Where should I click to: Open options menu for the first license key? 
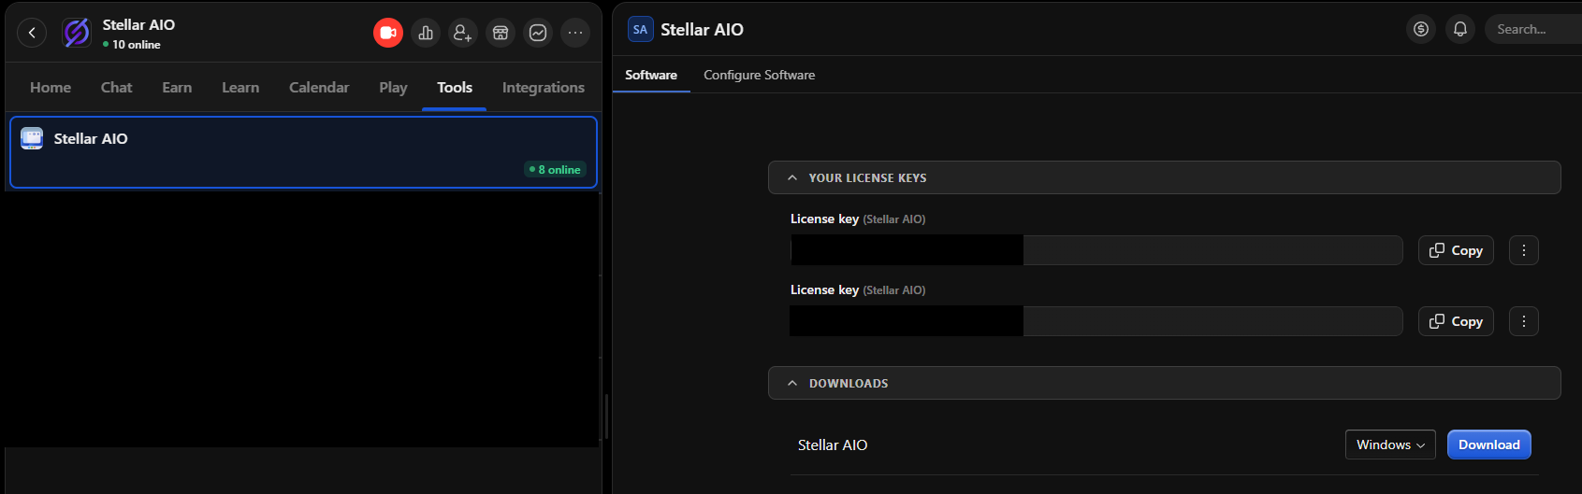1523,250
